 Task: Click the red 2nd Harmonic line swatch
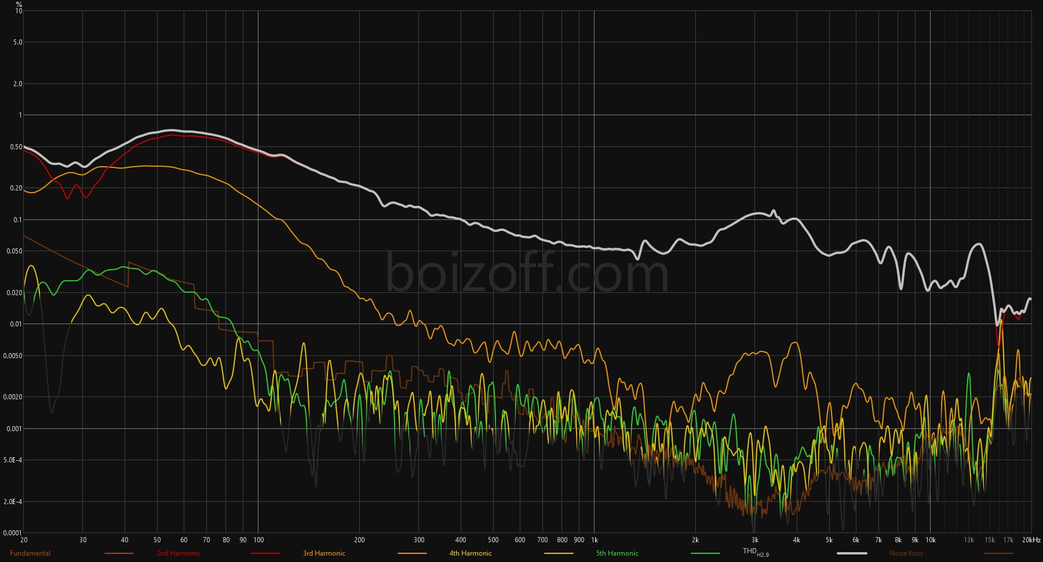pos(265,554)
